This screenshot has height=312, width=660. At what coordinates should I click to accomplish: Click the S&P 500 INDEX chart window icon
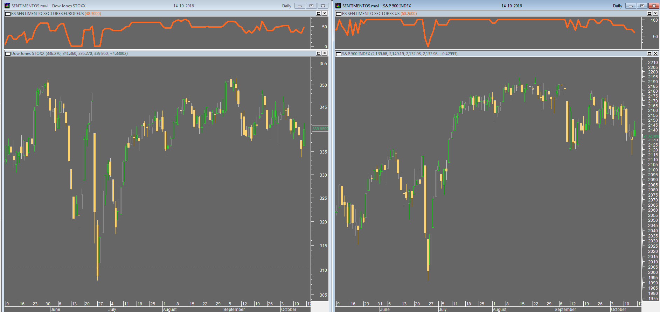point(338,6)
